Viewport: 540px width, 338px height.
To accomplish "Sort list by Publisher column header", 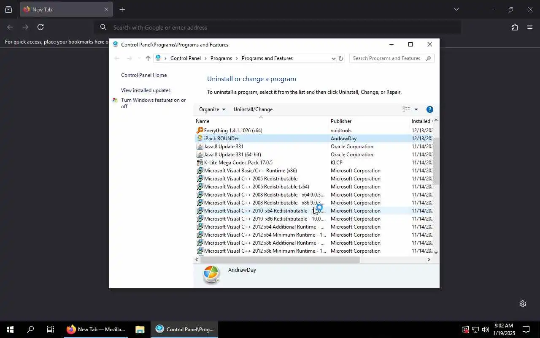I will pos(368,121).
